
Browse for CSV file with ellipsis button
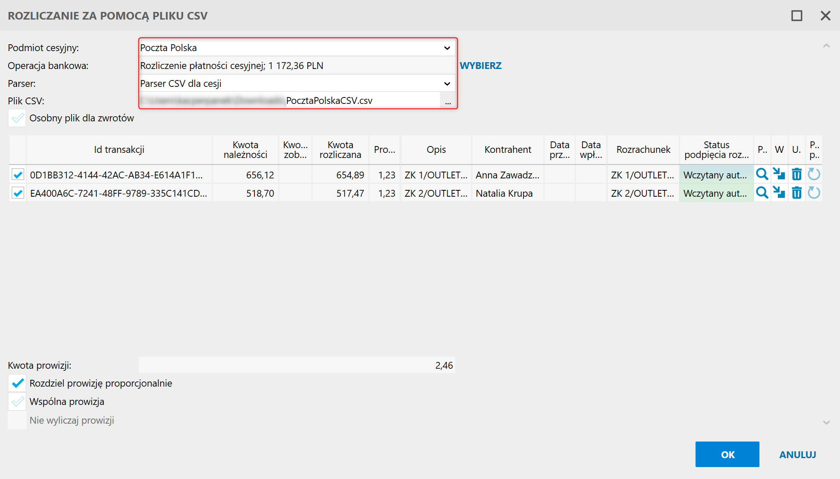[447, 101]
